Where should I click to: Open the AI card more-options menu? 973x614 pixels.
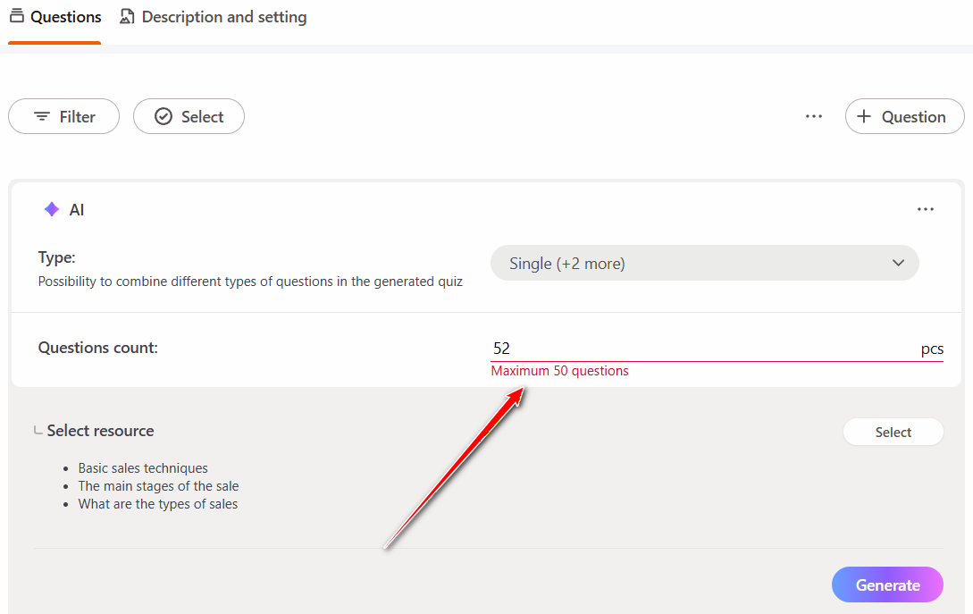[x=925, y=210]
